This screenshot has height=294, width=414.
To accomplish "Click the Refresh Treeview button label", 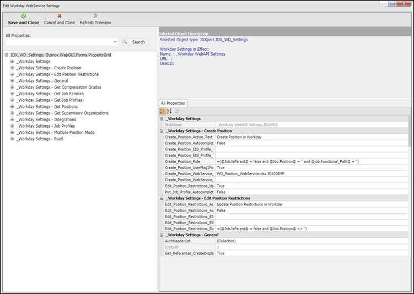I will point(95,23).
